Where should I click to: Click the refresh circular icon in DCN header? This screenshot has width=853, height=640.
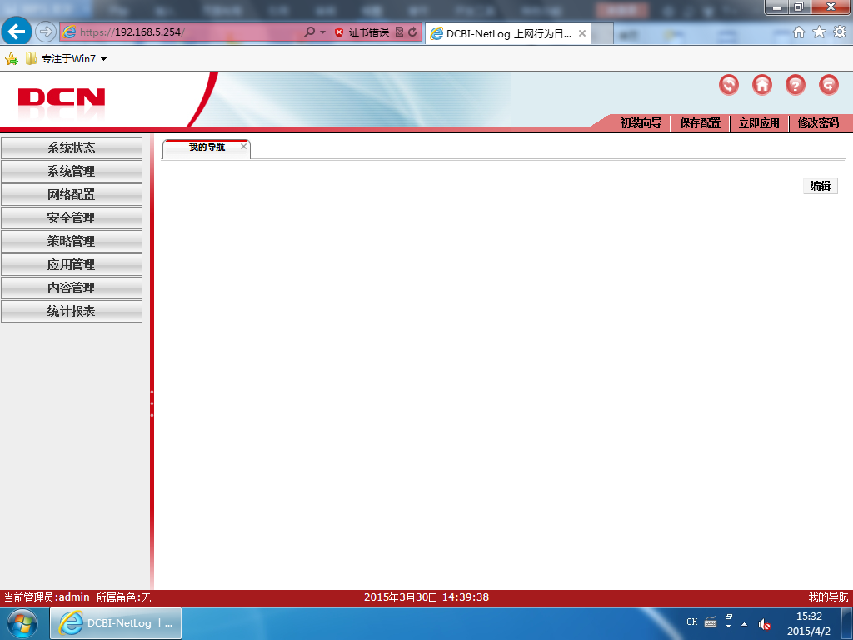point(728,85)
